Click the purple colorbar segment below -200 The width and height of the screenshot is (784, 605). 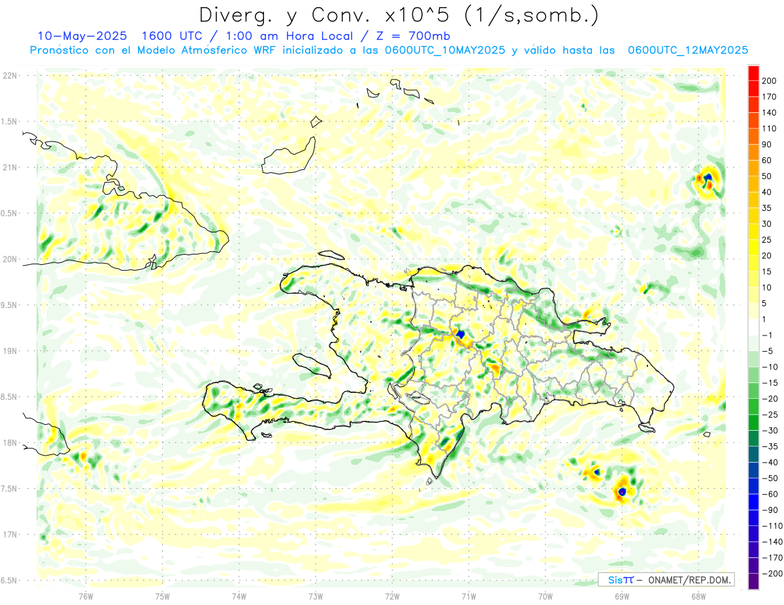753,582
